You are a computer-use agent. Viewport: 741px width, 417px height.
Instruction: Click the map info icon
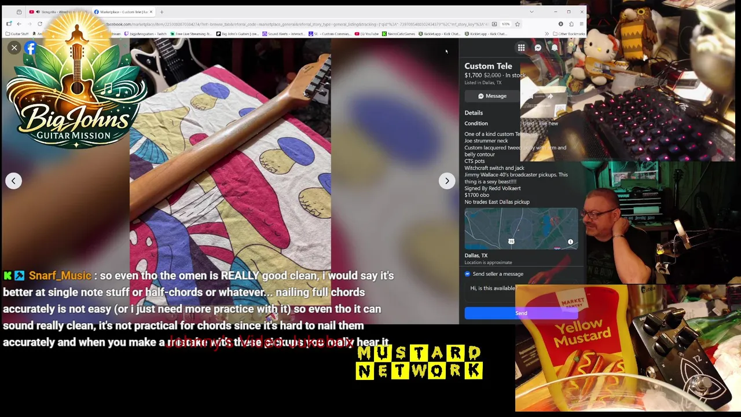pos(570,242)
